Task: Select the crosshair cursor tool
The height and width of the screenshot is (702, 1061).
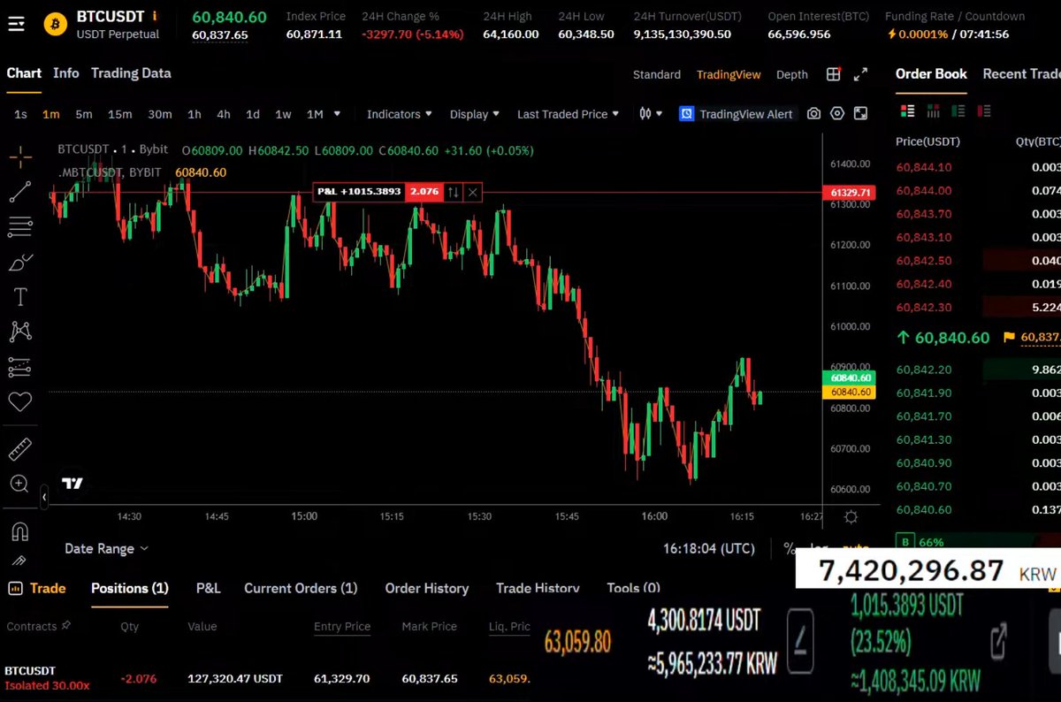Action: (x=20, y=158)
